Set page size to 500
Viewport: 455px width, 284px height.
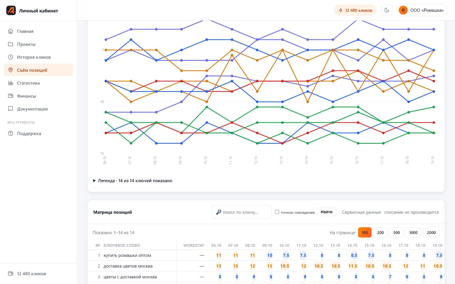pyautogui.click(x=396, y=232)
